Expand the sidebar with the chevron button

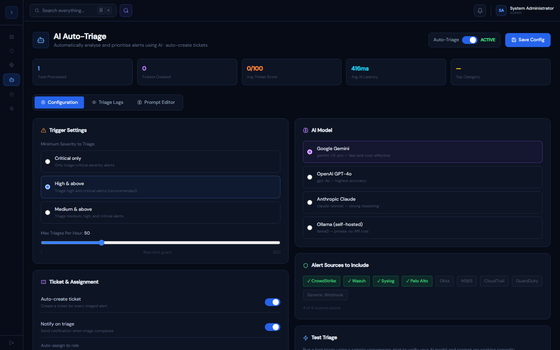[12, 12]
